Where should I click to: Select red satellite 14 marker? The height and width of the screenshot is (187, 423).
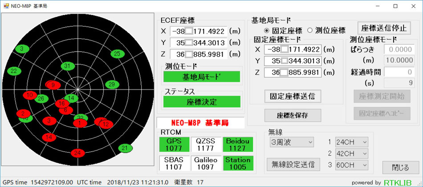click(x=49, y=137)
